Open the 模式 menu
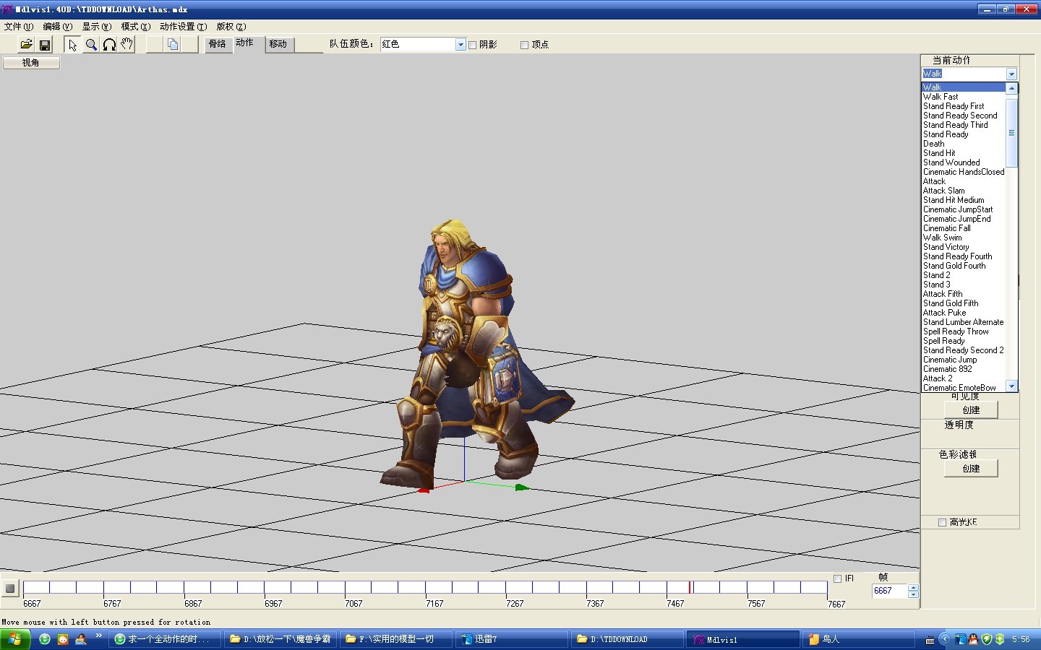Screen dimensions: 1041x650 click(x=136, y=27)
